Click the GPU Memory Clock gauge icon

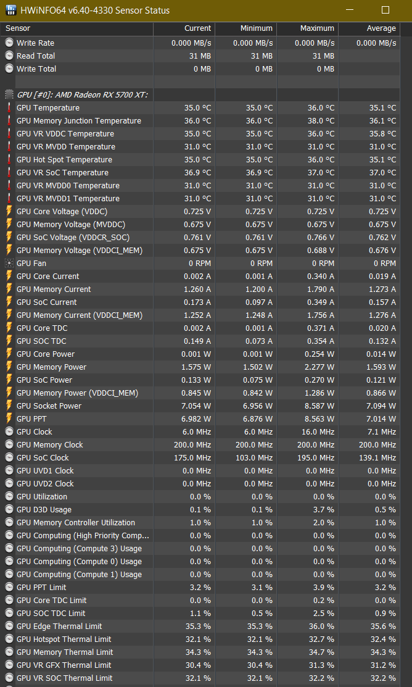(x=9, y=444)
